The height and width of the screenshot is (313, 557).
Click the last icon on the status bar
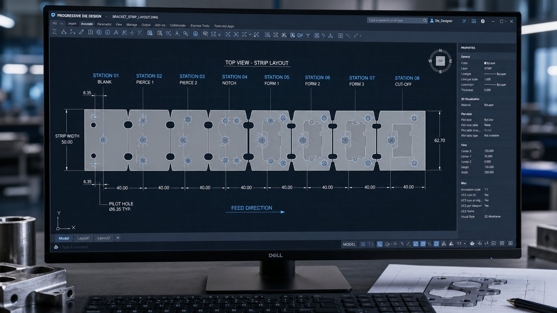(510, 243)
